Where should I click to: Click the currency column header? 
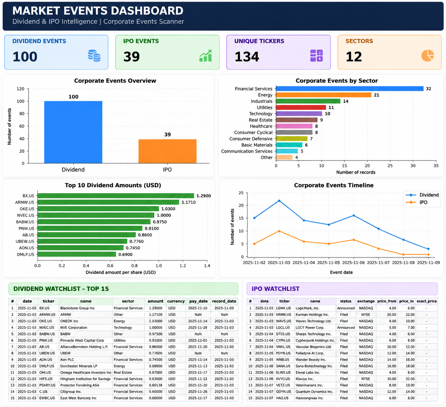(176, 301)
